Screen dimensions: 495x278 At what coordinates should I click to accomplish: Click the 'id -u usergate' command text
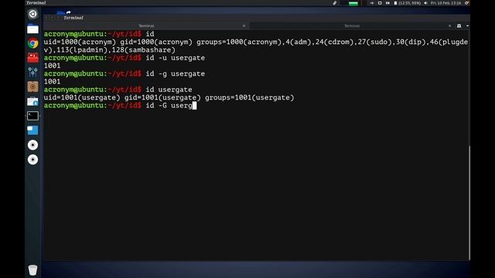[176, 58]
